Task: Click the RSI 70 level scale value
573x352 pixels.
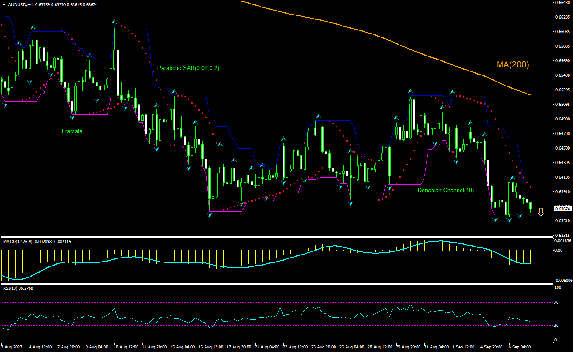Action: click(x=557, y=303)
